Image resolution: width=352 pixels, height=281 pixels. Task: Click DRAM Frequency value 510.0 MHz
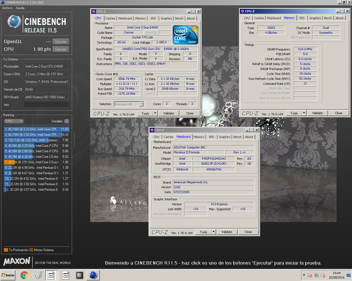tap(305, 49)
